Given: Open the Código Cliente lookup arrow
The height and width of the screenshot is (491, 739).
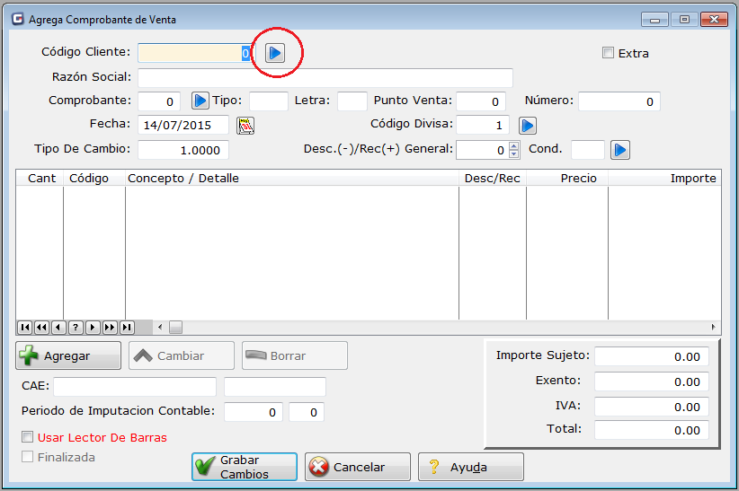Looking at the screenshot, I should coord(275,54).
